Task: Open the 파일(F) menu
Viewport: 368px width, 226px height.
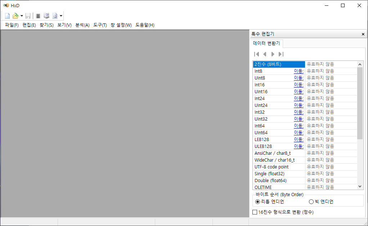Action: tap(12, 25)
